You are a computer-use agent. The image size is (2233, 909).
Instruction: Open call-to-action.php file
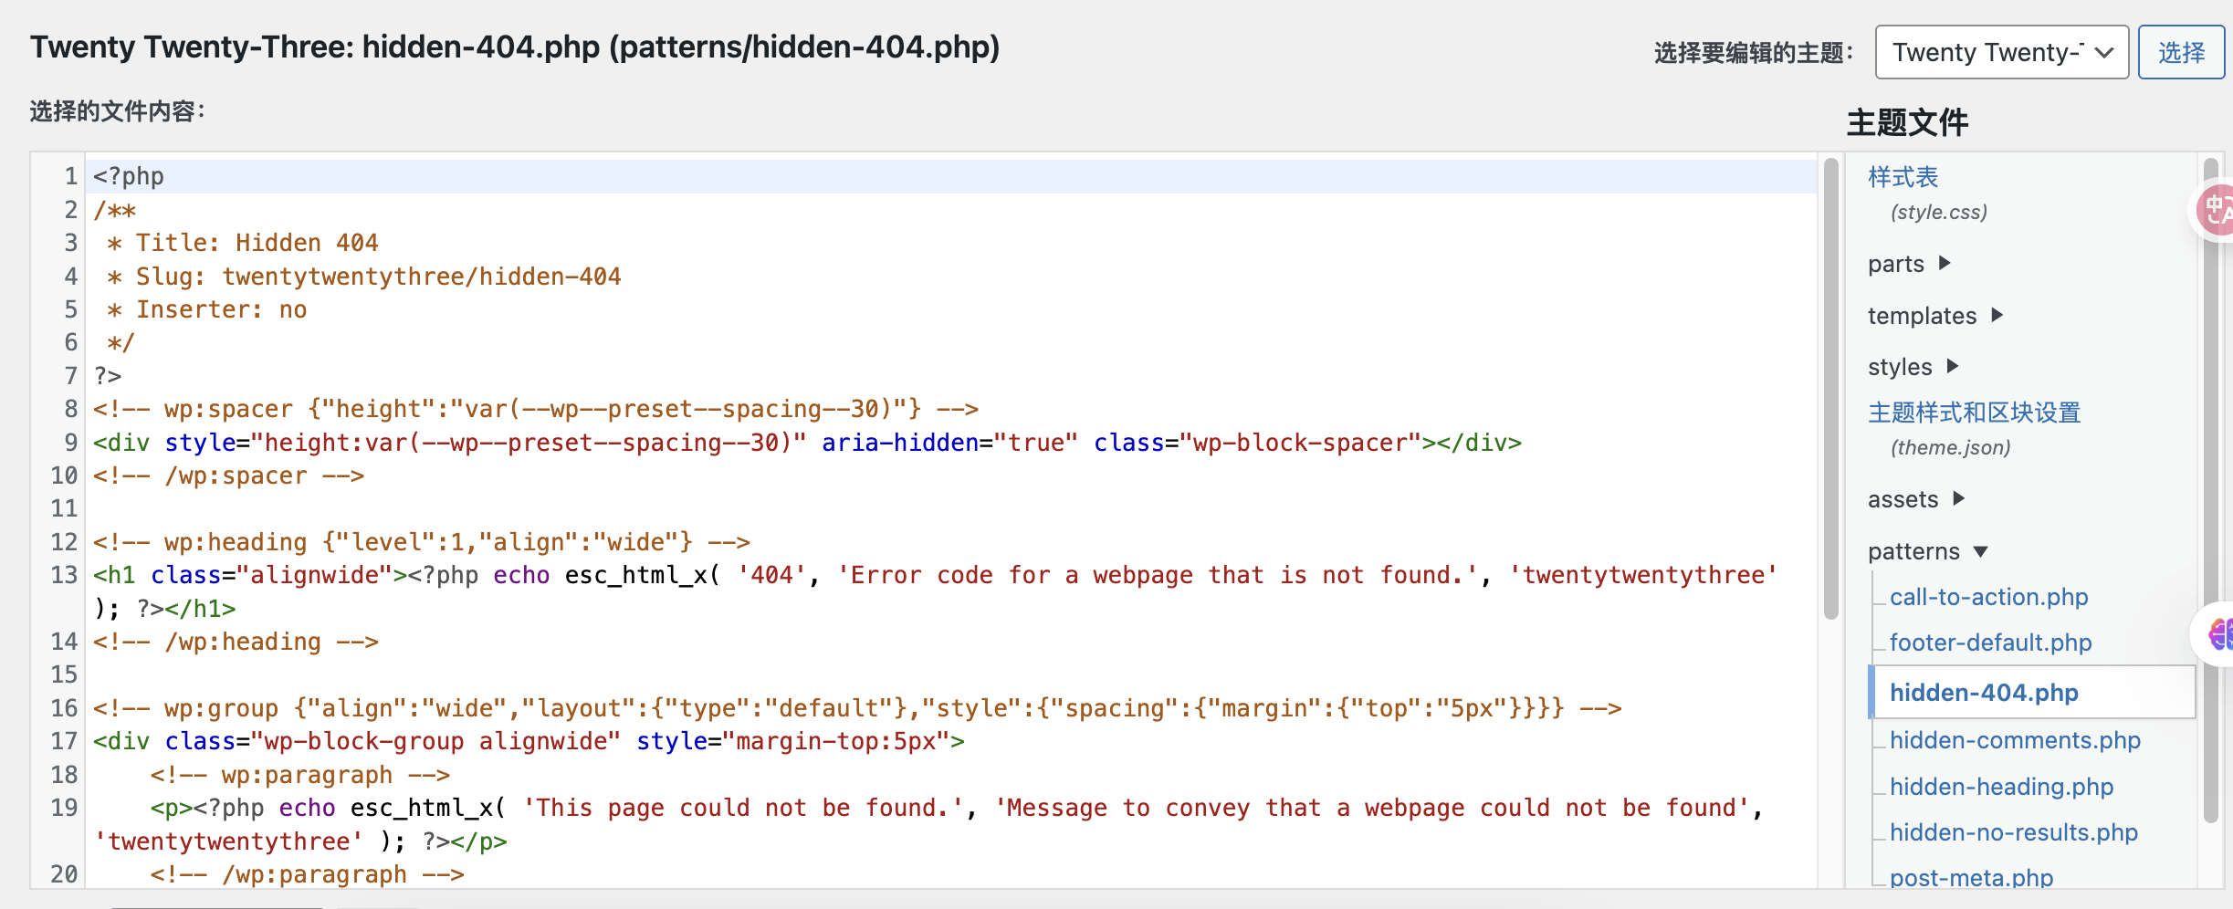tap(1988, 597)
